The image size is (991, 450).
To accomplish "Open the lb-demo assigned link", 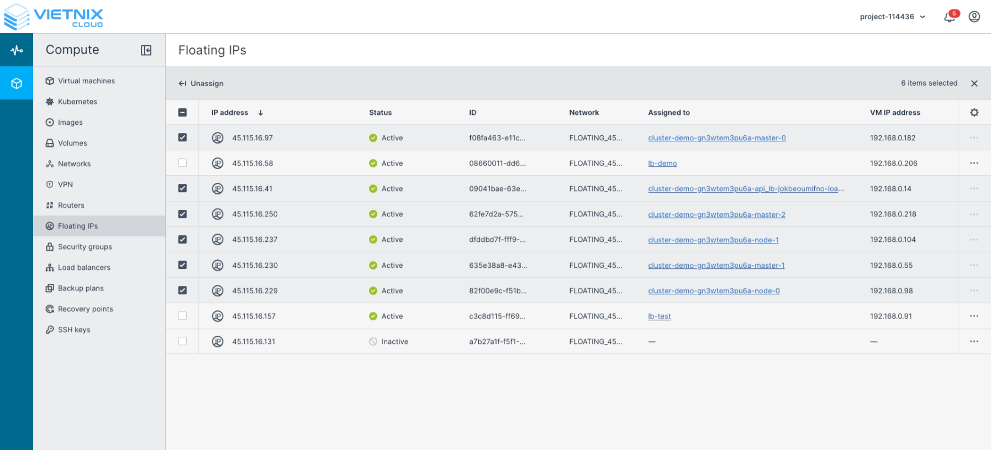I will (x=662, y=163).
